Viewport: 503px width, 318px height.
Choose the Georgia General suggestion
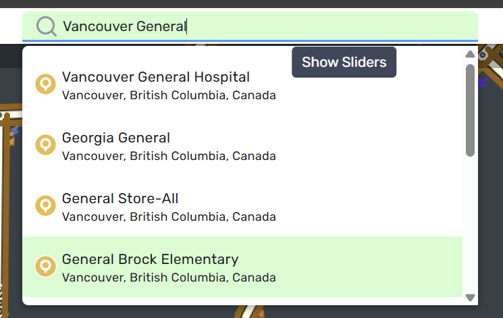pyautogui.click(x=116, y=138)
